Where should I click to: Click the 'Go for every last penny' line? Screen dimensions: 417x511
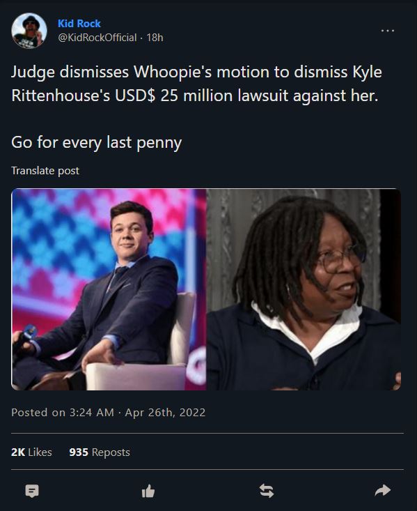[97, 143]
